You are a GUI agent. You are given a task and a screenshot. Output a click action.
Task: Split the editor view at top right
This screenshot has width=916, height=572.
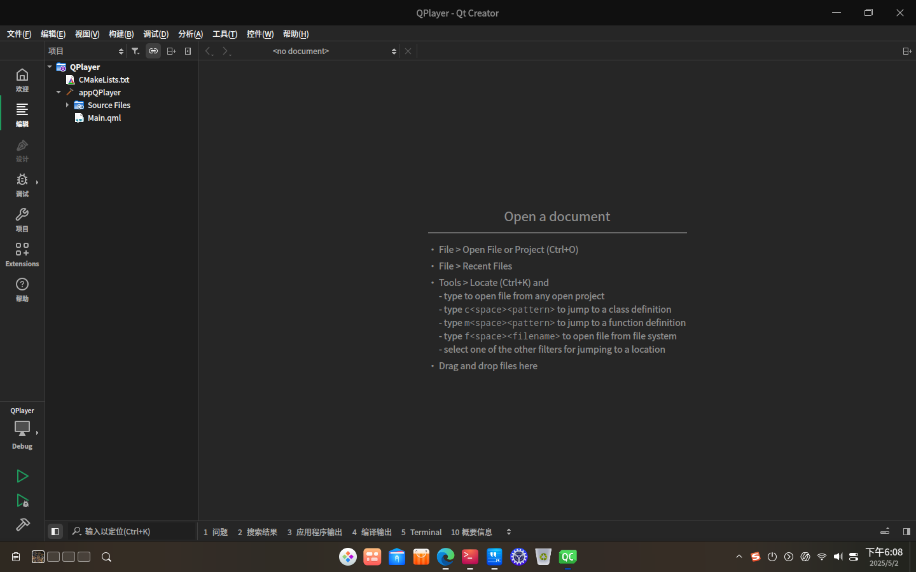point(907,51)
